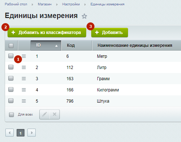Select page 1 in pagination

[21, 133]
